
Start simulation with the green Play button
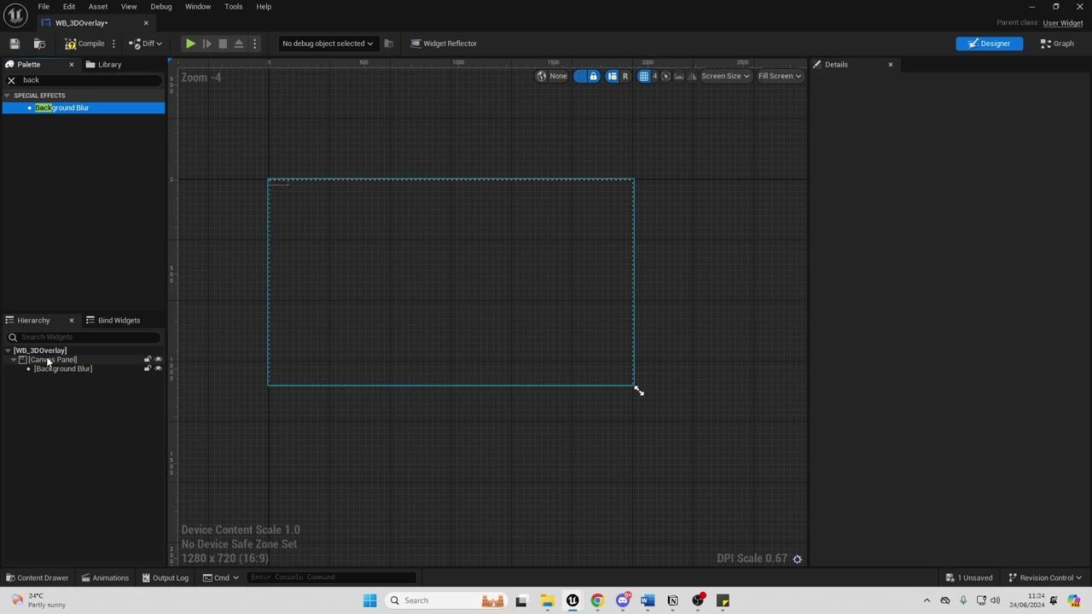[190, 43]
